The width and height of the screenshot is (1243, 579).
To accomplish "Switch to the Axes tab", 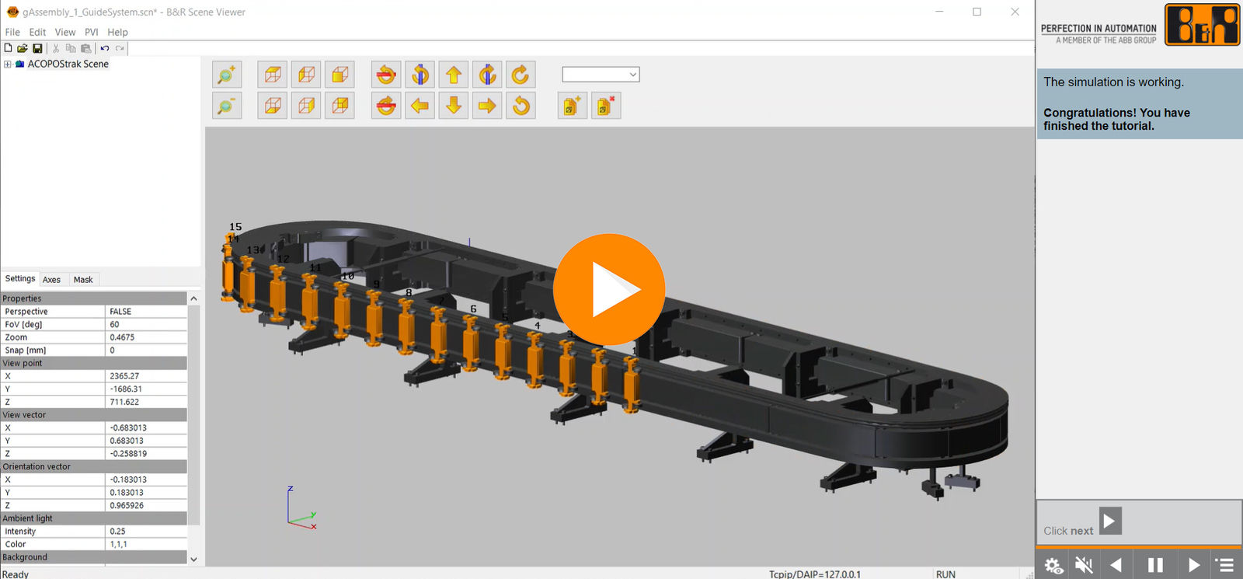I will (x=51, y=280).
